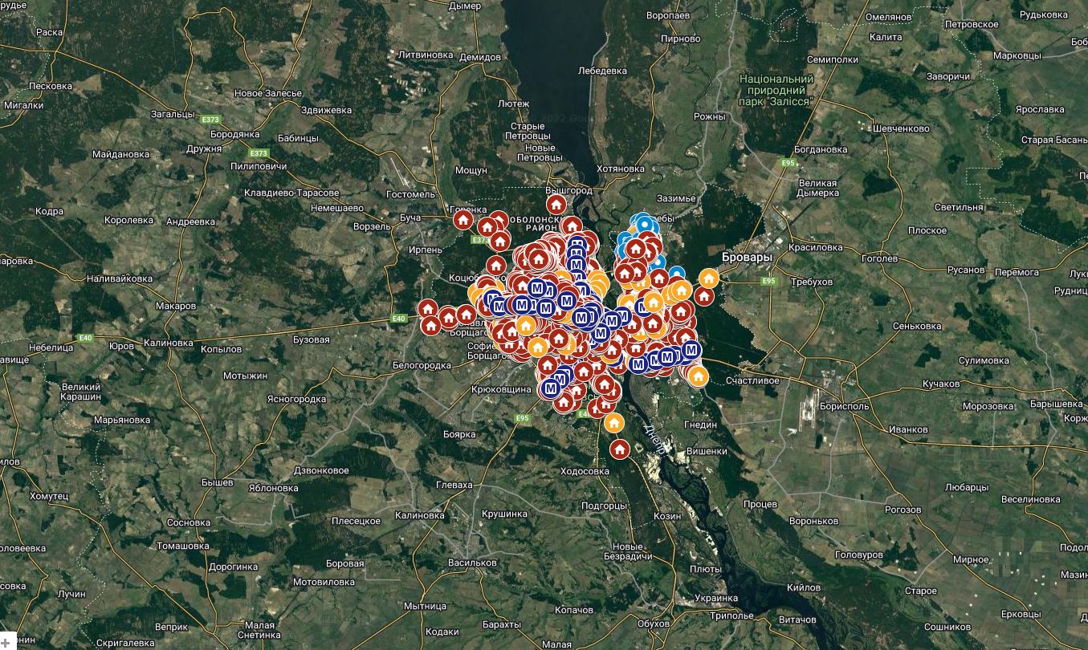Open the red house marker next to Горенка

pos(463,219)
